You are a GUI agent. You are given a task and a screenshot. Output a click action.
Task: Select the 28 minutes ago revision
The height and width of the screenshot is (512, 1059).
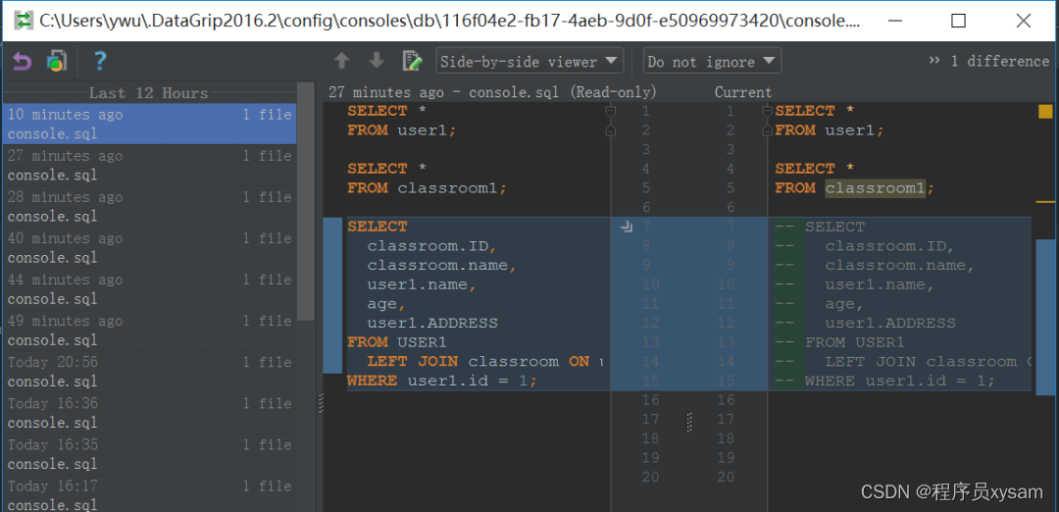click(149, 207)
